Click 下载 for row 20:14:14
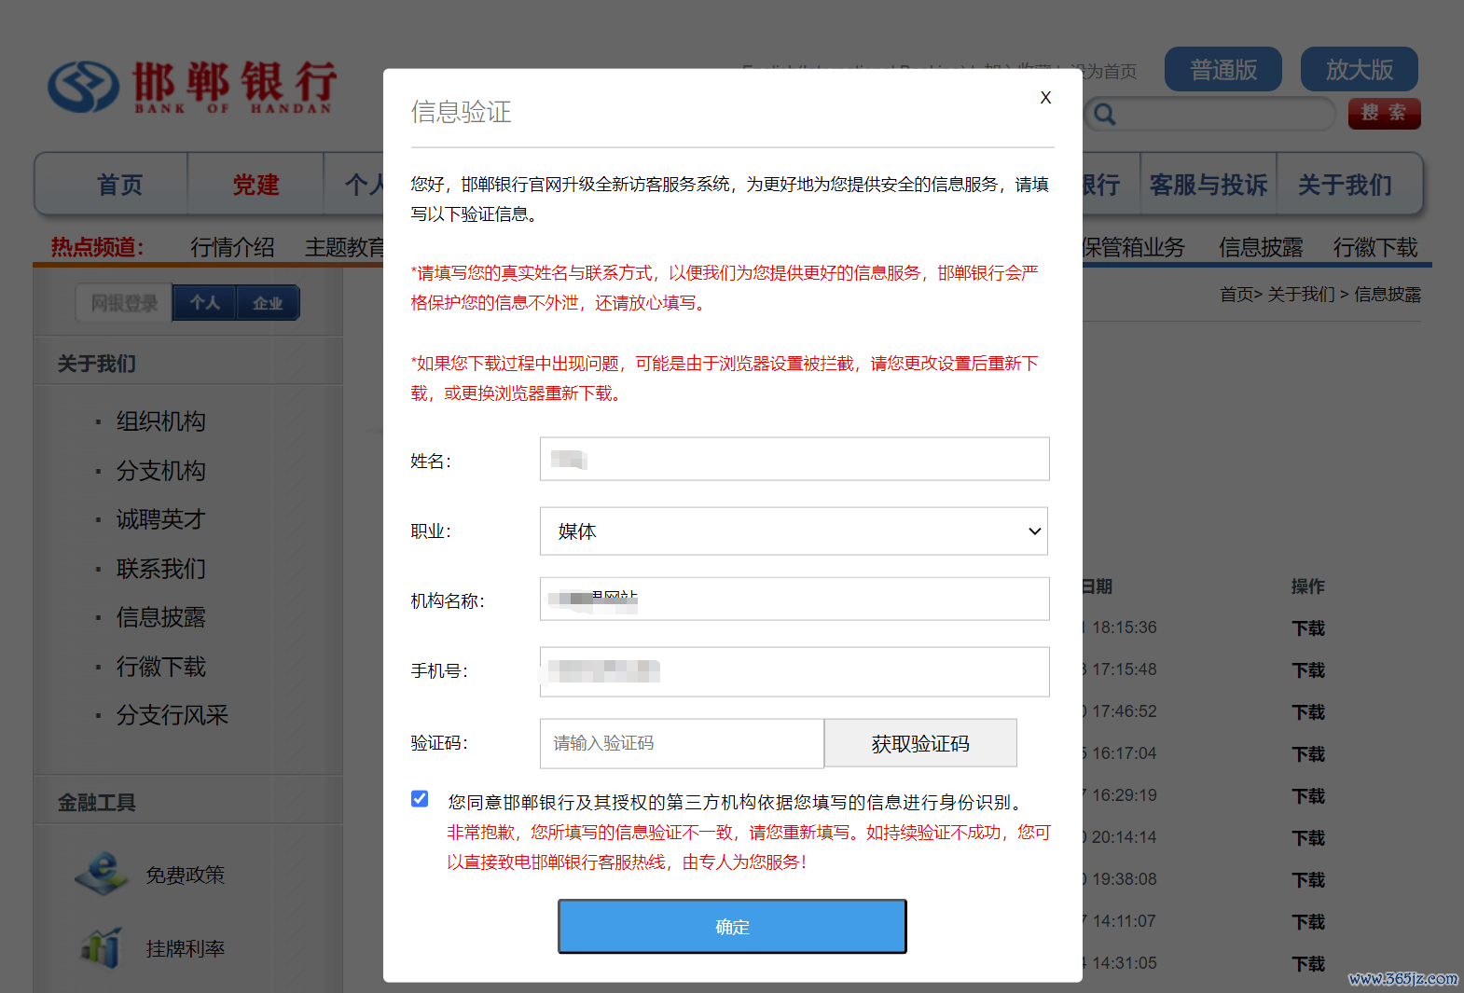The image size is (1464, 993). pyautogui.click(x=1308, y=838)
